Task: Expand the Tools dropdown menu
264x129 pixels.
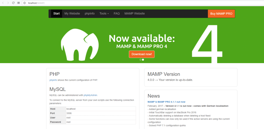Action: click(104, 14)
